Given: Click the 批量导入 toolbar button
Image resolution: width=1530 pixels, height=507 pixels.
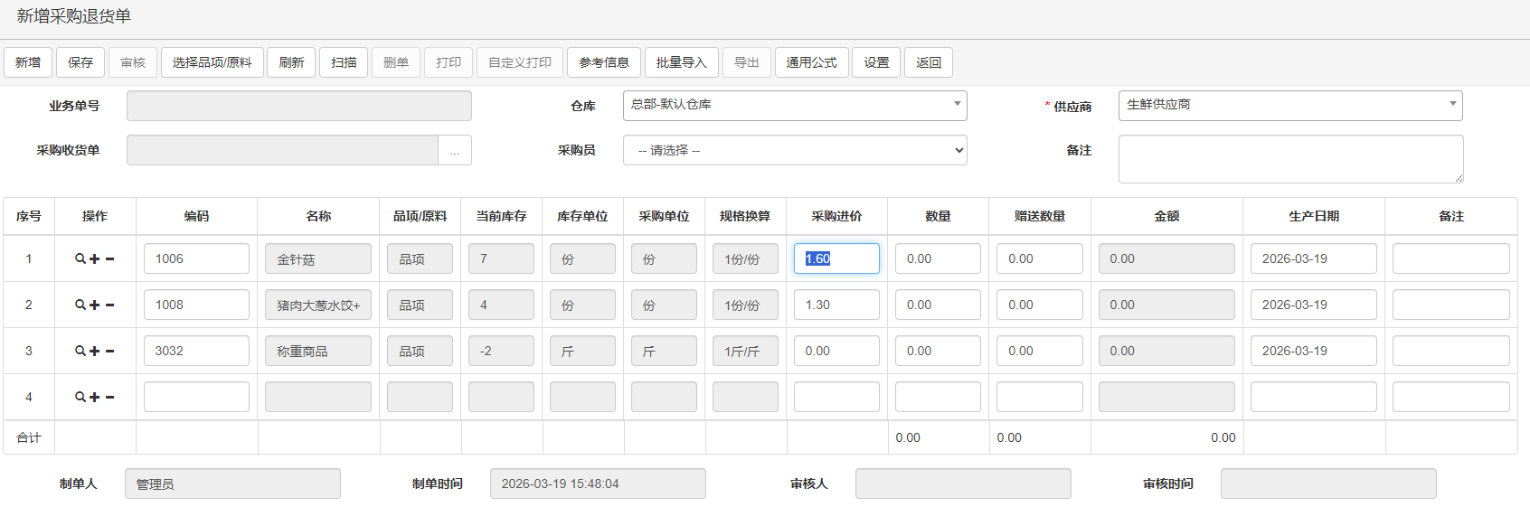Looking at the screenshot, I should pos(681,62).
